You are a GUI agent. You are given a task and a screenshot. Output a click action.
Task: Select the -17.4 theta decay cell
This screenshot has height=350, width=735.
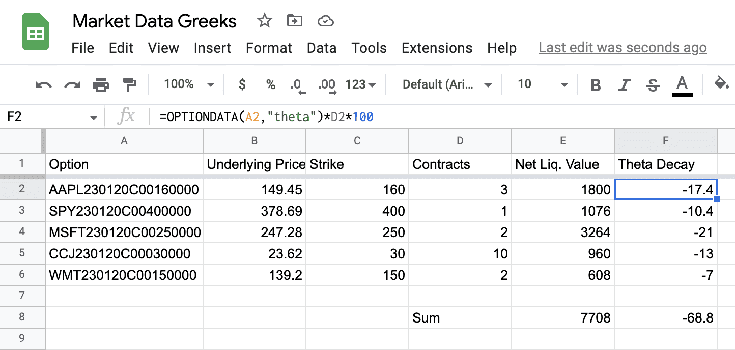tap(666, 190)
